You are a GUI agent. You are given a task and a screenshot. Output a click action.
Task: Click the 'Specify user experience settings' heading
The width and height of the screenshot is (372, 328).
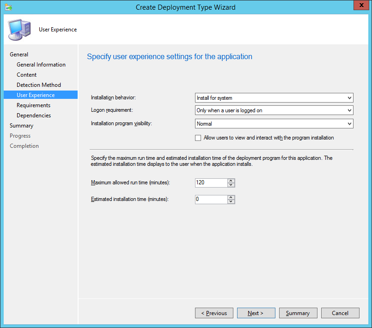tap(170, 56)
